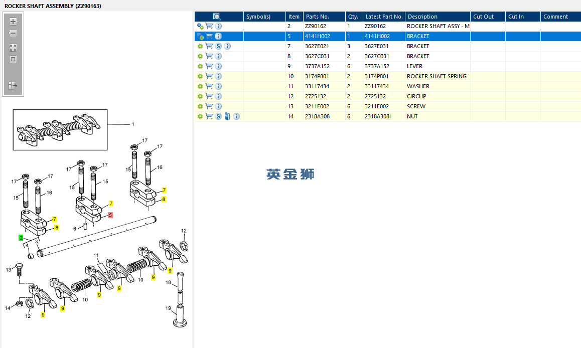The image size is (581, 348).
Task: Add LEVER 3737A152 to cart
Action: pyautogui.click(x=209, y=66)
